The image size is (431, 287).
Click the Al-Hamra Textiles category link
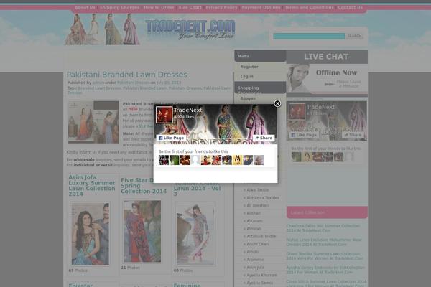point(263,198)
